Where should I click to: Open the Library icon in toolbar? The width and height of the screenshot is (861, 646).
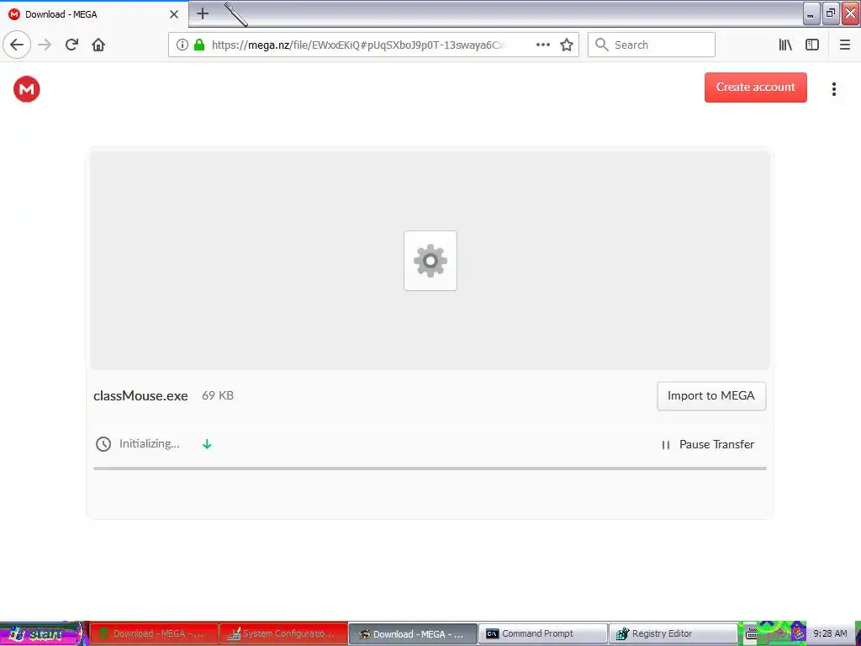point(785,45)
